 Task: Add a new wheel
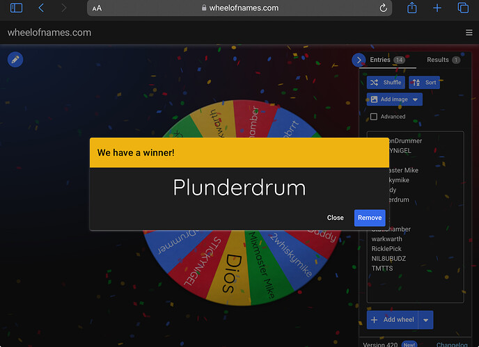392,320
